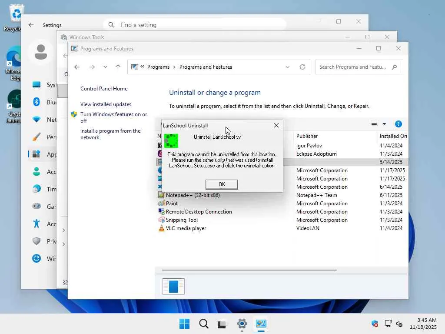The width and height of the screenshot is (445, 334).
Task: Click OK in LanSchool Uninstall dialog
Action: click(x=222, y=184)
